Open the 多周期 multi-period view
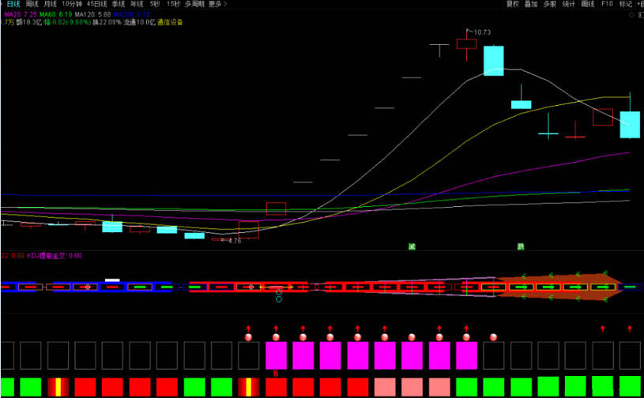The width and height of the screenshot is (644, 398). 194,4
